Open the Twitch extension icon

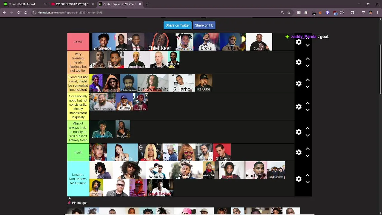tap(327, 13)
